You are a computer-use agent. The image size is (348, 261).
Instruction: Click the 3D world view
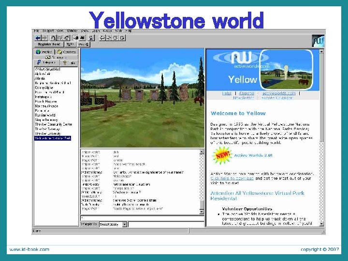[x=142, y=98]
